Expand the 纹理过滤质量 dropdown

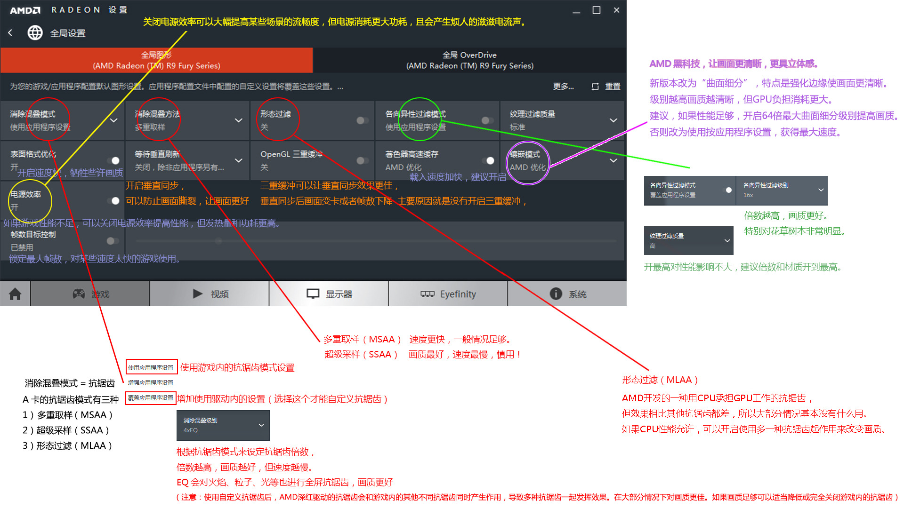pyautogui.click(x=613, y=120)
